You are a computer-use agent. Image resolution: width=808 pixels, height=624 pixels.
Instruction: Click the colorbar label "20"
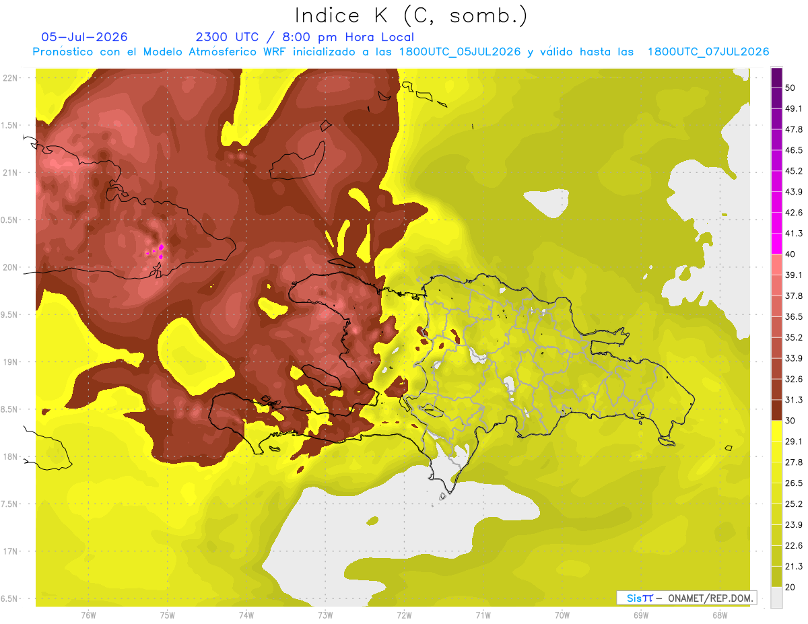[790, 588]
